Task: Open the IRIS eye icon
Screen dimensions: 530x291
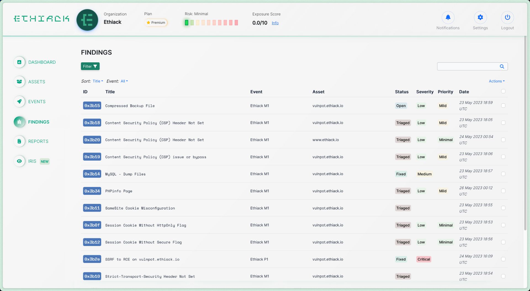Action: (x=19, y=161)
